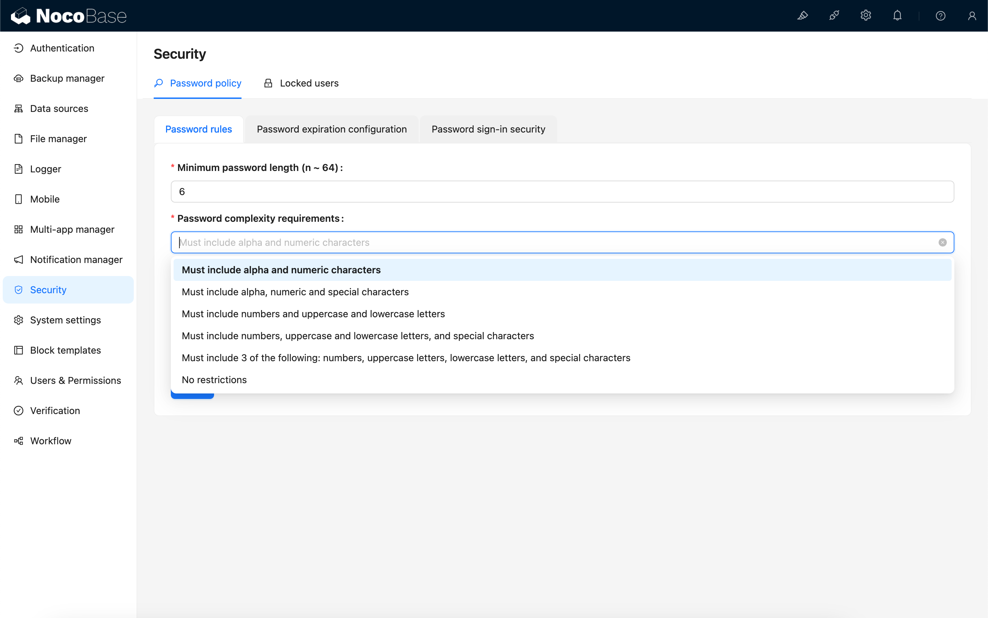Open Backup manager in sidebar

coord(67,79)
